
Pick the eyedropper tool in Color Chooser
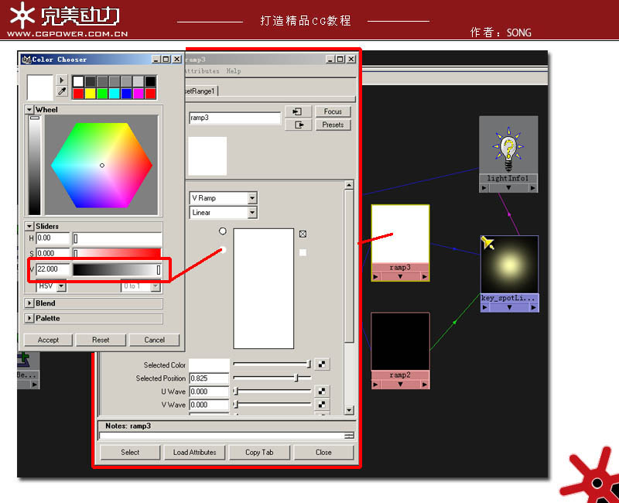[62, 92]
